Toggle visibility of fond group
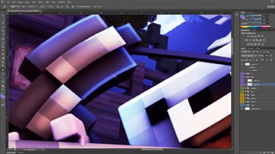The height and width of the screenshot is (154, 275). [242, 105]
